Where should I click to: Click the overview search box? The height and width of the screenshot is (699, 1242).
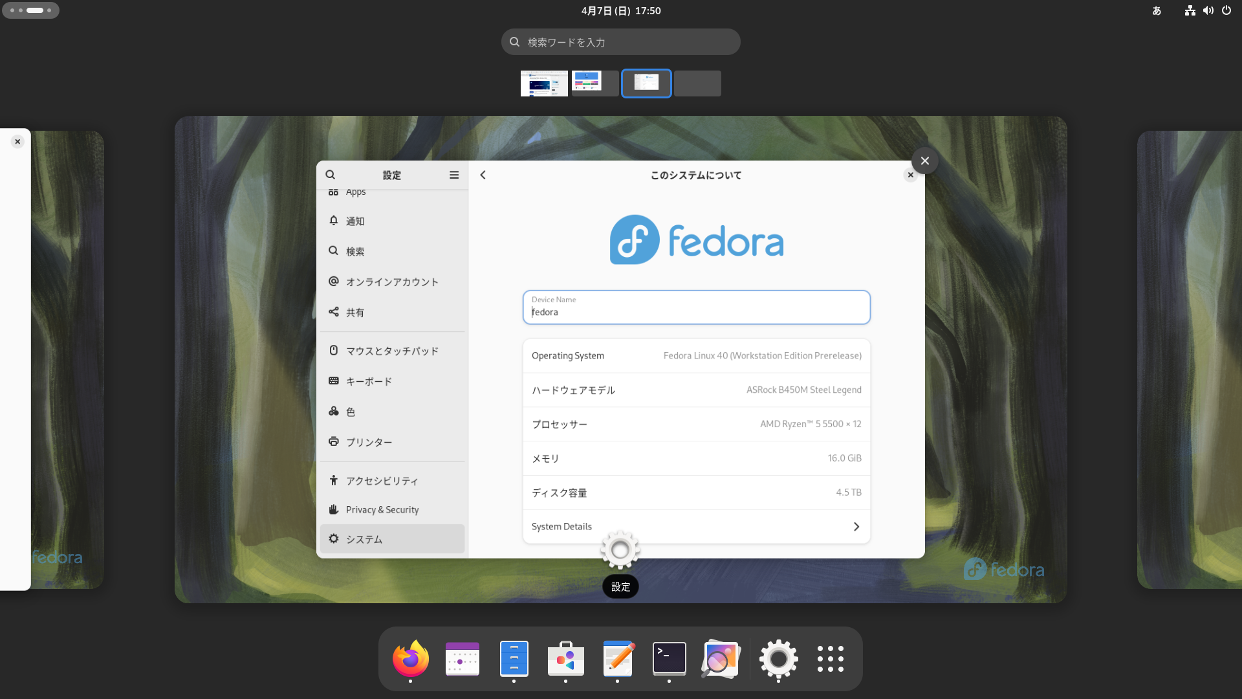[621, 42]
